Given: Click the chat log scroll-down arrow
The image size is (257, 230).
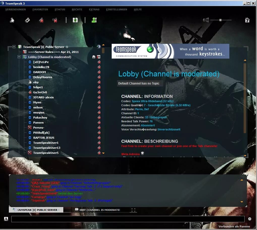Looking at the screenshot, I should click(242, 202).
